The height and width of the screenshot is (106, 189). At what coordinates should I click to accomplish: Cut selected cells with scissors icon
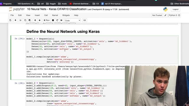21,20
